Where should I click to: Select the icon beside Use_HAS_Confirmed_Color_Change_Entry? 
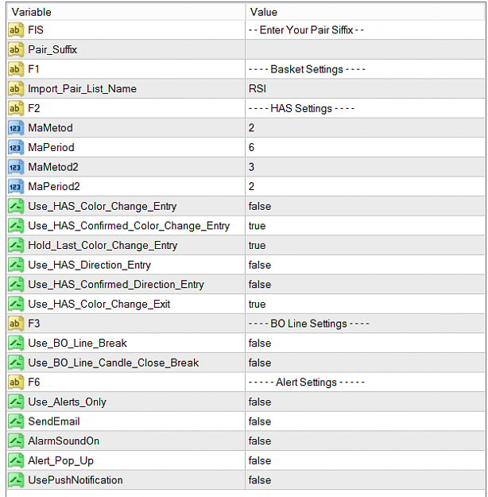[16, 226]
